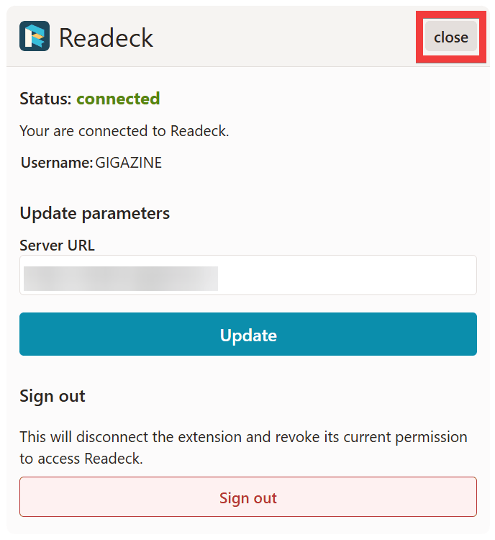Click the "Sign out" section heading

click(52, 396)
